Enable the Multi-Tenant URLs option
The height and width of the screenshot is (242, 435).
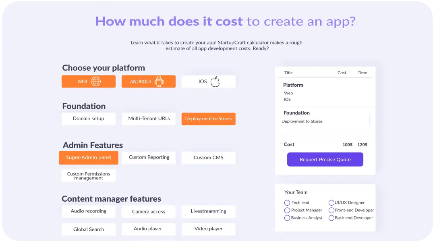click(149, 119)
